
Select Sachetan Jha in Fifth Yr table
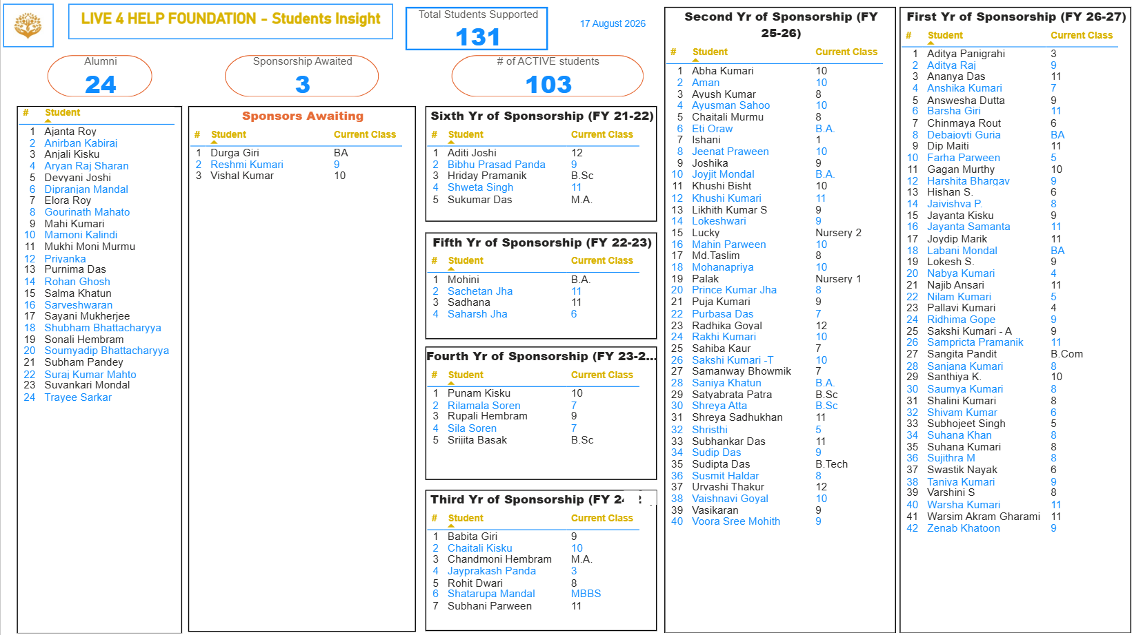[535, 291]
